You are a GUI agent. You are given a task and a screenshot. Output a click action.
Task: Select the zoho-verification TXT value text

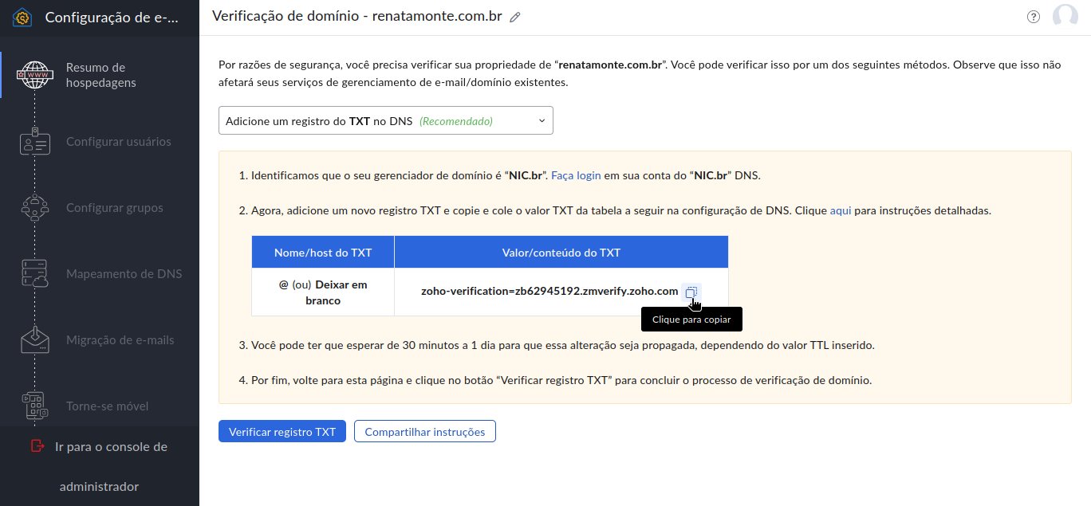coord(549,292)
